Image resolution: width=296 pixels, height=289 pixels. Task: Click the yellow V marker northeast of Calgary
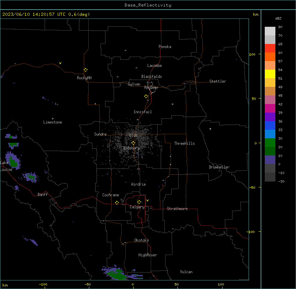pyautogui.click(x=147, y=200)
